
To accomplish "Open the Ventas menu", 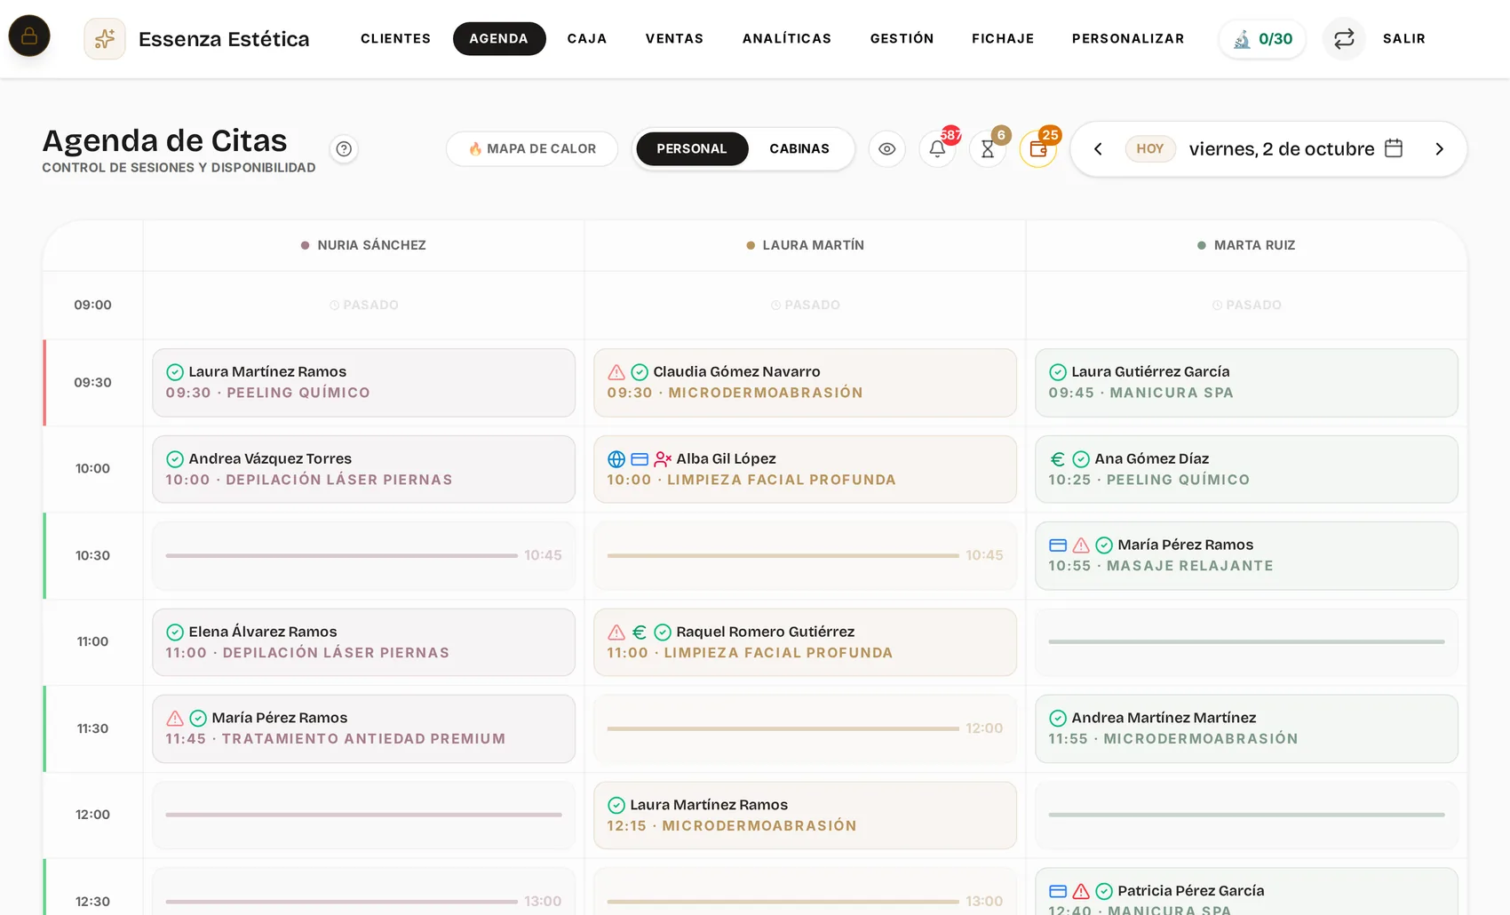I will [674, 39].
